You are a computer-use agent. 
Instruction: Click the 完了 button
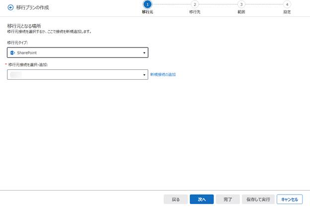pos(228,199)
